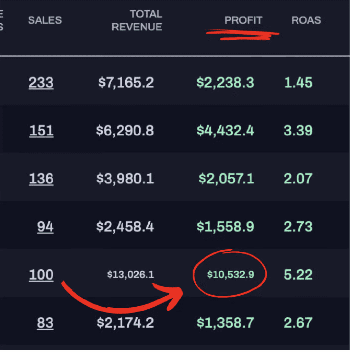
Task: Select the $13,026.1 total revenue cell
Action: coord(130,275)
